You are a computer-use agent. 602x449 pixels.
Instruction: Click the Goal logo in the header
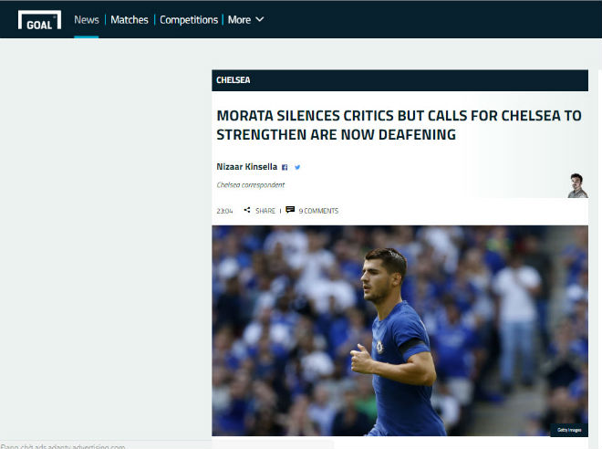click(39, 19)
